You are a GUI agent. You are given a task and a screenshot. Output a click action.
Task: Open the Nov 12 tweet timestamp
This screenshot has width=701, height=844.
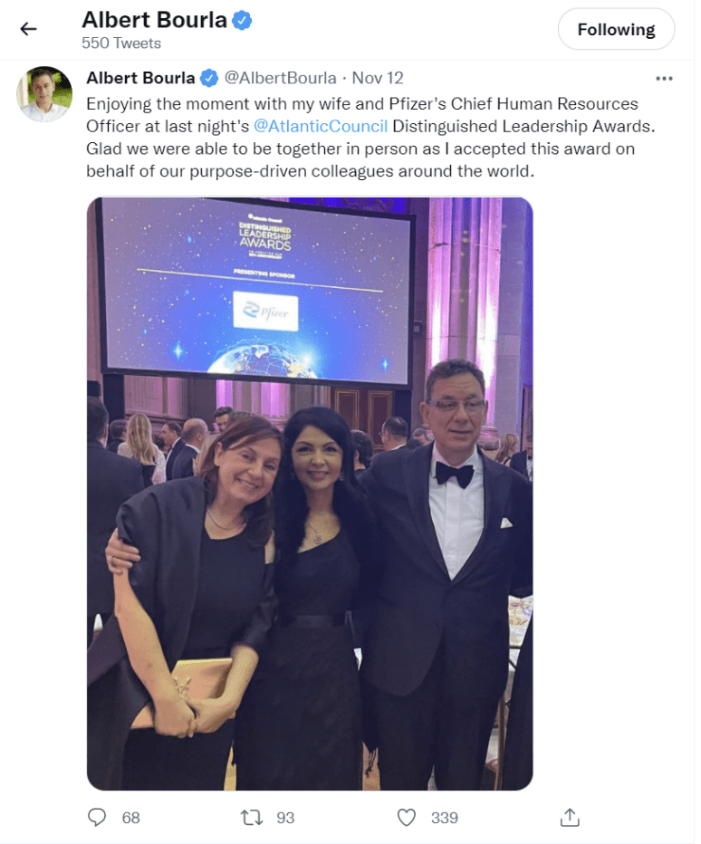click(378, 78)
